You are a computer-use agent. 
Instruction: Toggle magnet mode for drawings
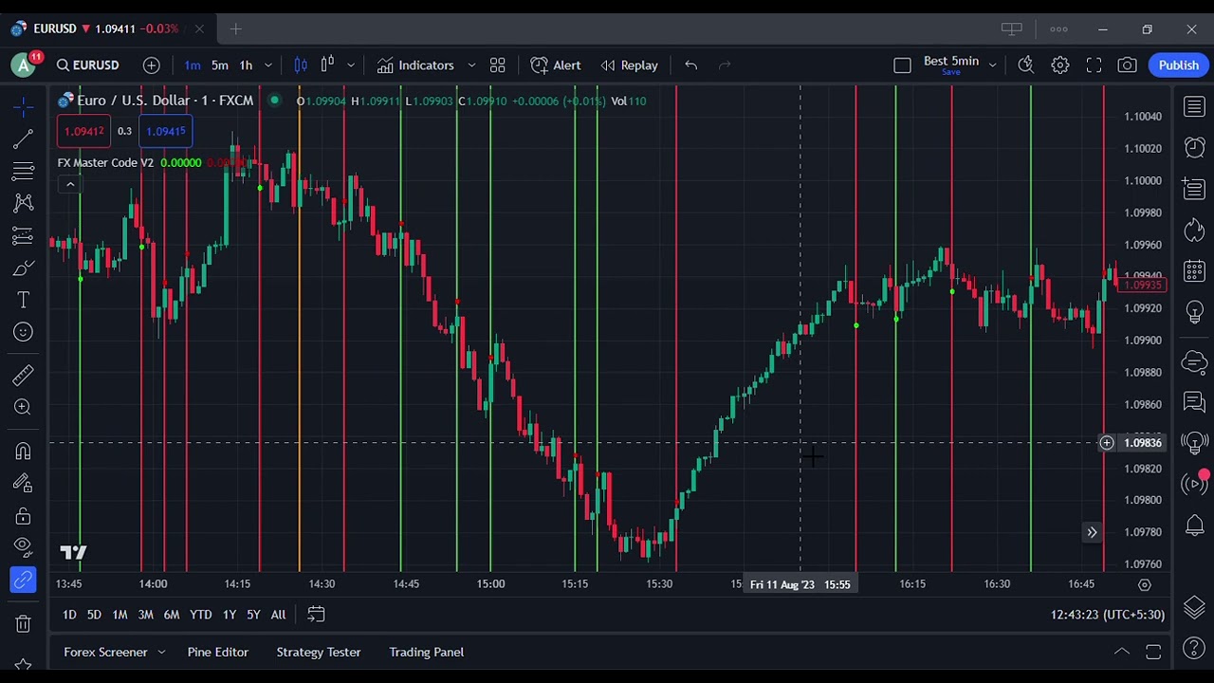click(x=23, y=452)
